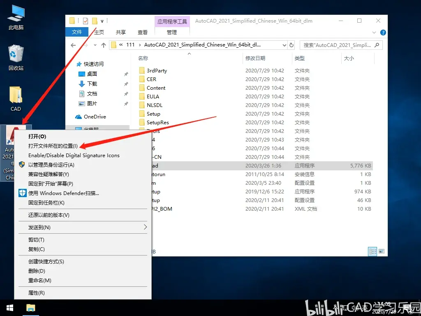Select the 回收站 recycle bin icon
The width and height of the screenshot is (421, 316).
coord(16,58)
